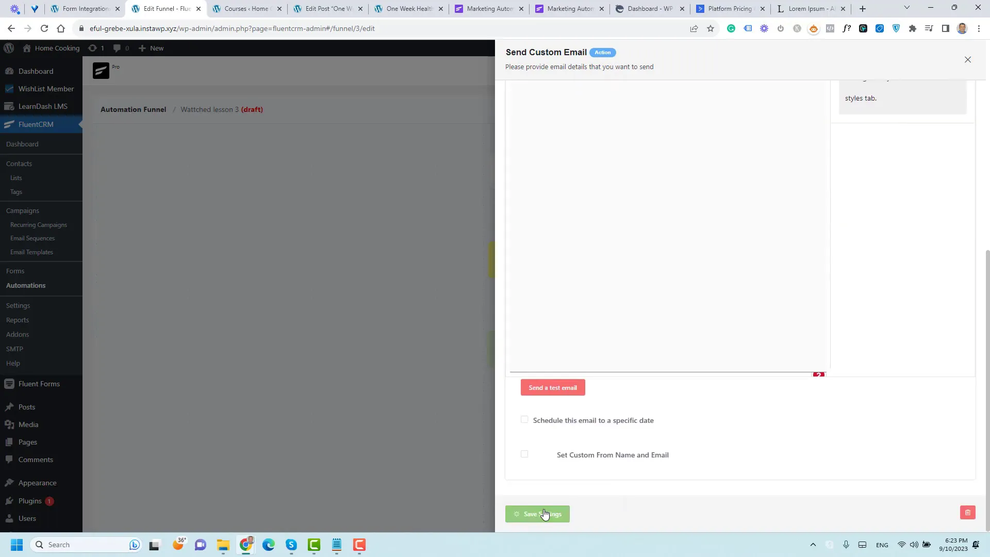The height and width of the screenshot is (557, 990).
Task: Enable Set Custom From Name and Email
Action: [524, 454]
